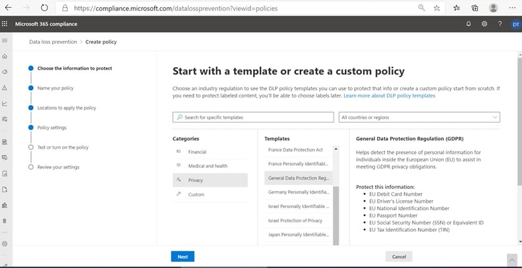
Task: Choose France Personally Identifiable template
Action: [298, 164]
